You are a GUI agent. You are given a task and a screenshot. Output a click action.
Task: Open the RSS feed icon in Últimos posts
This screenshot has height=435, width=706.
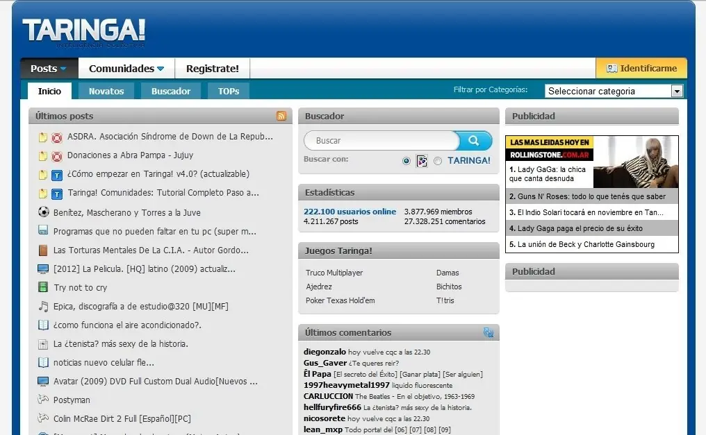pyautogui.click(x=281, y=116)
